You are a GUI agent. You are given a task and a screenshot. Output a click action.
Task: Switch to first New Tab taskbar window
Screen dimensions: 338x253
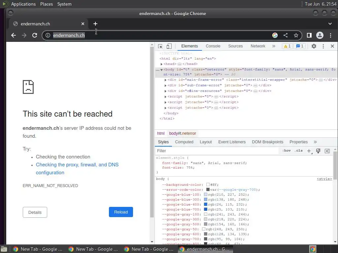[x=38, y=249]
